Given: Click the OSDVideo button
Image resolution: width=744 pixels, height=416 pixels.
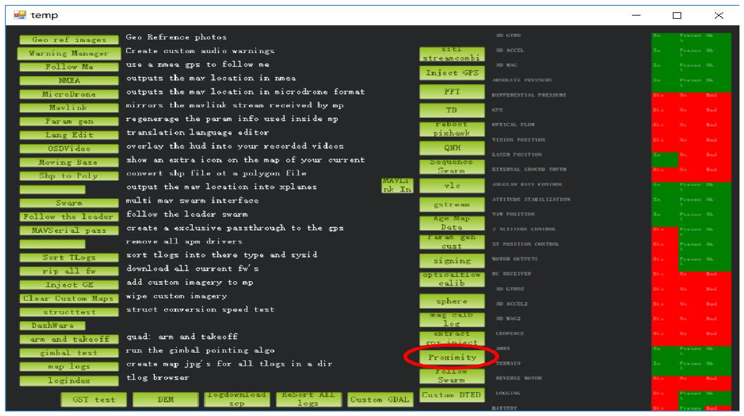Looking at the screenshot, I should 69,148.
